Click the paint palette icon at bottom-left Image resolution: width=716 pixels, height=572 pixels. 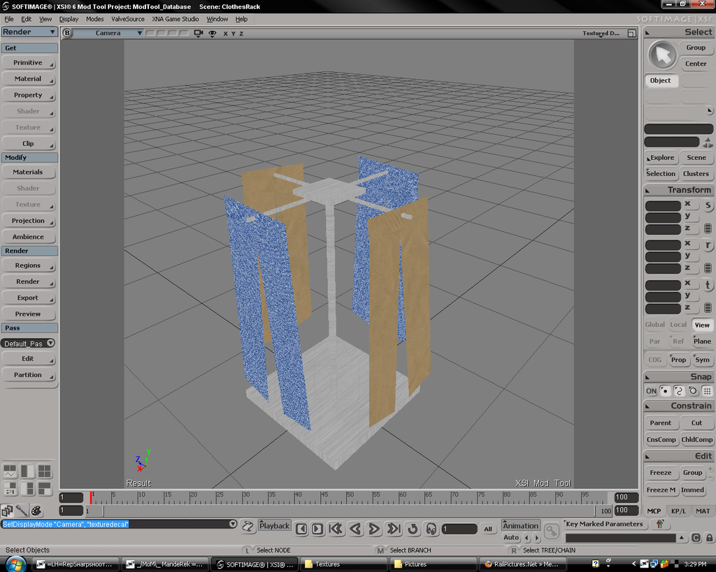click(36, 511)
